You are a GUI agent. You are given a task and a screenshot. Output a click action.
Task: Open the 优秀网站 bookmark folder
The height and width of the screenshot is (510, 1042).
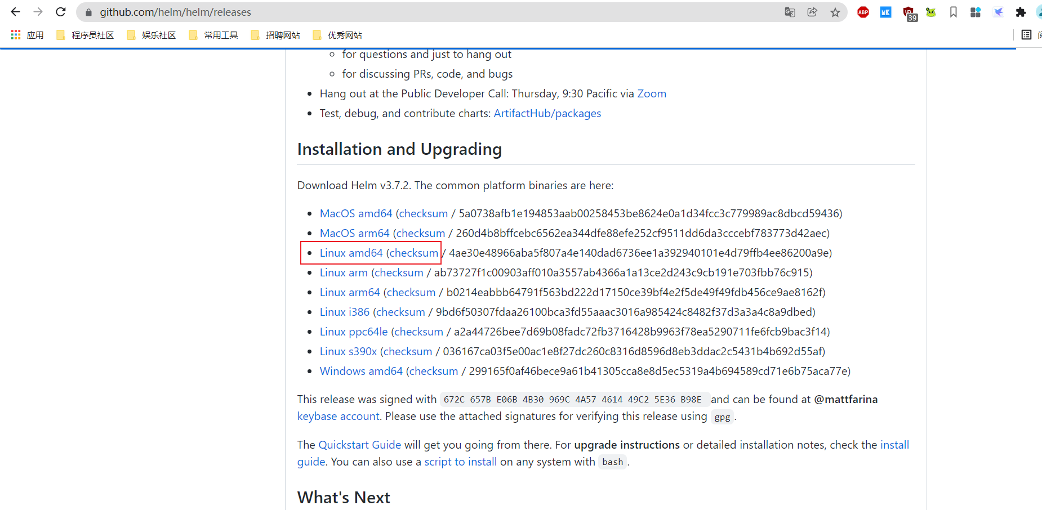pos(337,35)
